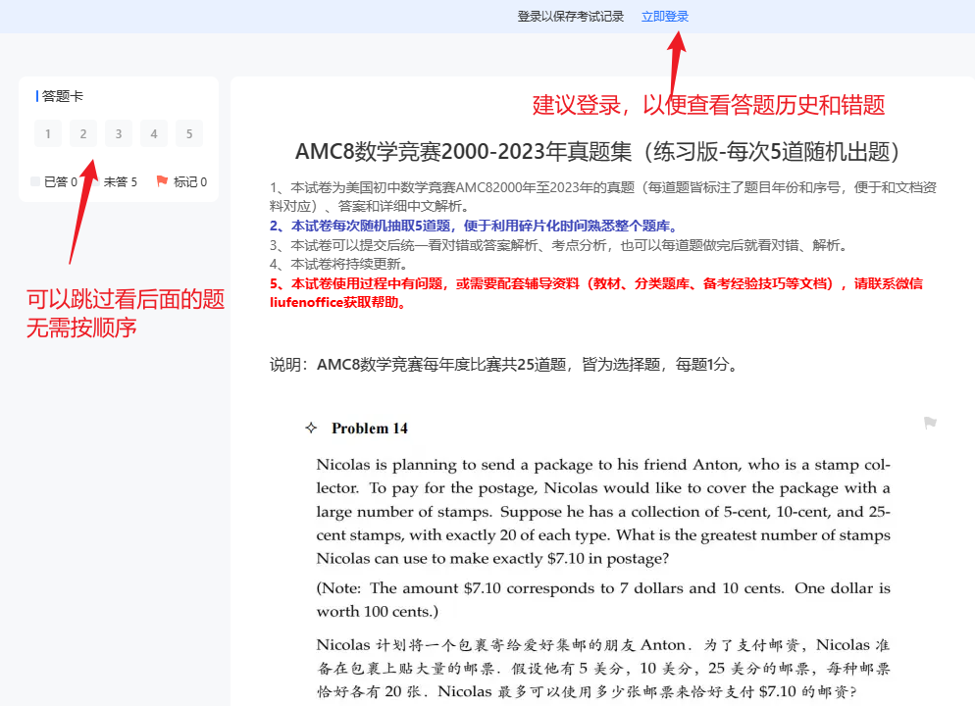Click the 标记 0 legend text
Screen dimensions: 975x706
pos(190,181)
